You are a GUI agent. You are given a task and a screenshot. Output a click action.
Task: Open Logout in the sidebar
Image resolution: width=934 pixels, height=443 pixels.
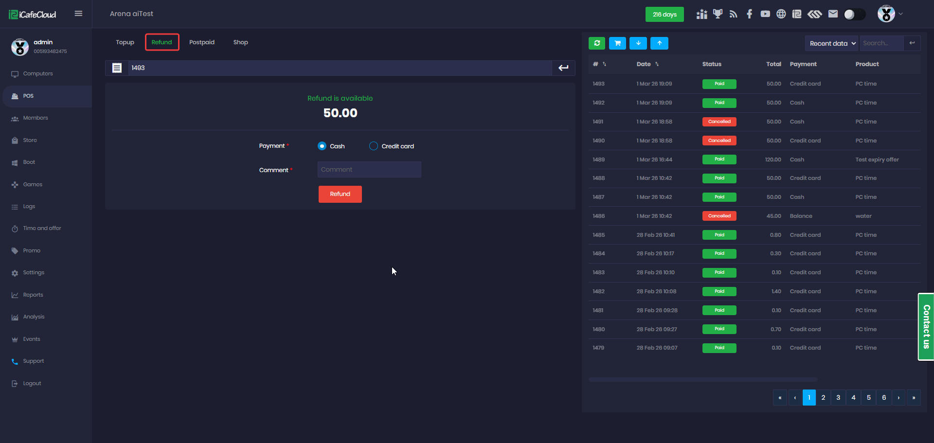(x=32, y=384)
